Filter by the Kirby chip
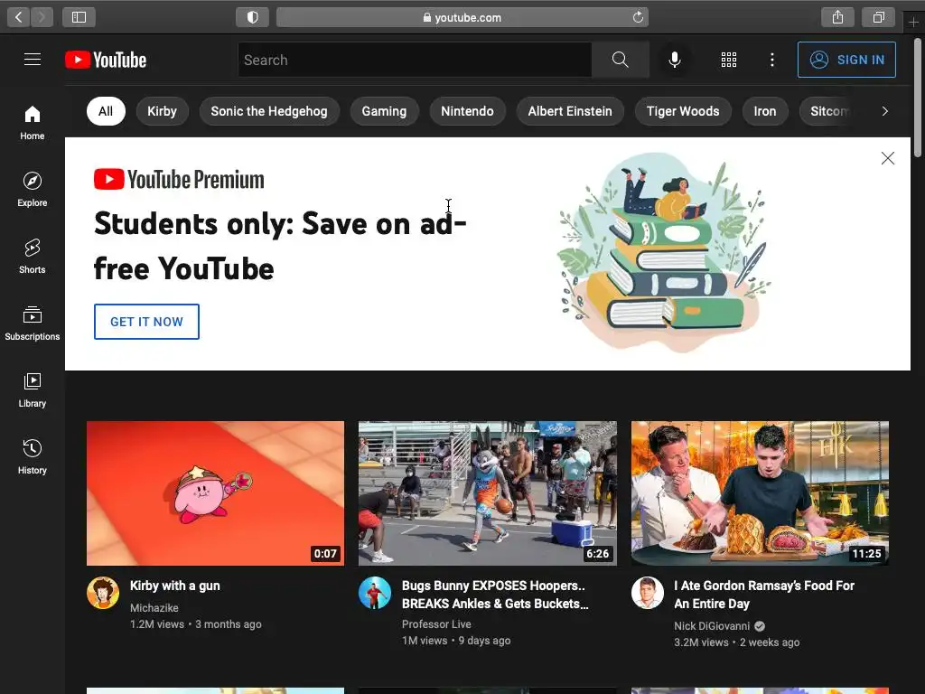The height and width of the screenshot is (694, 925). pyautogui.click(x=163, y=111)
